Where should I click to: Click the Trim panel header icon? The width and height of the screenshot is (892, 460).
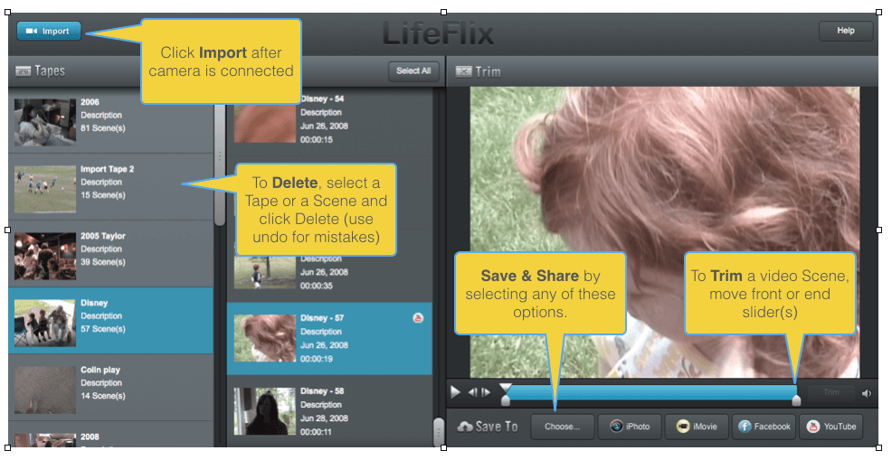(463, 71)
